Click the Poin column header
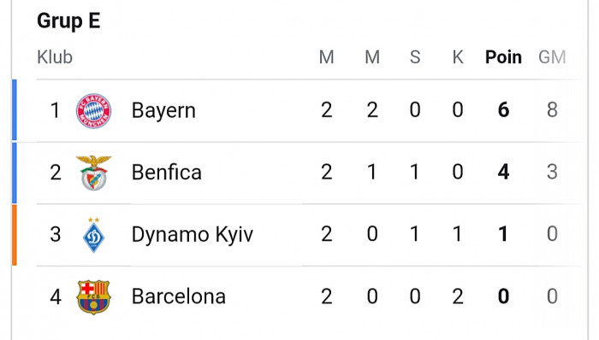This screenshot has height=340, width=599. [x=503, y=57]
